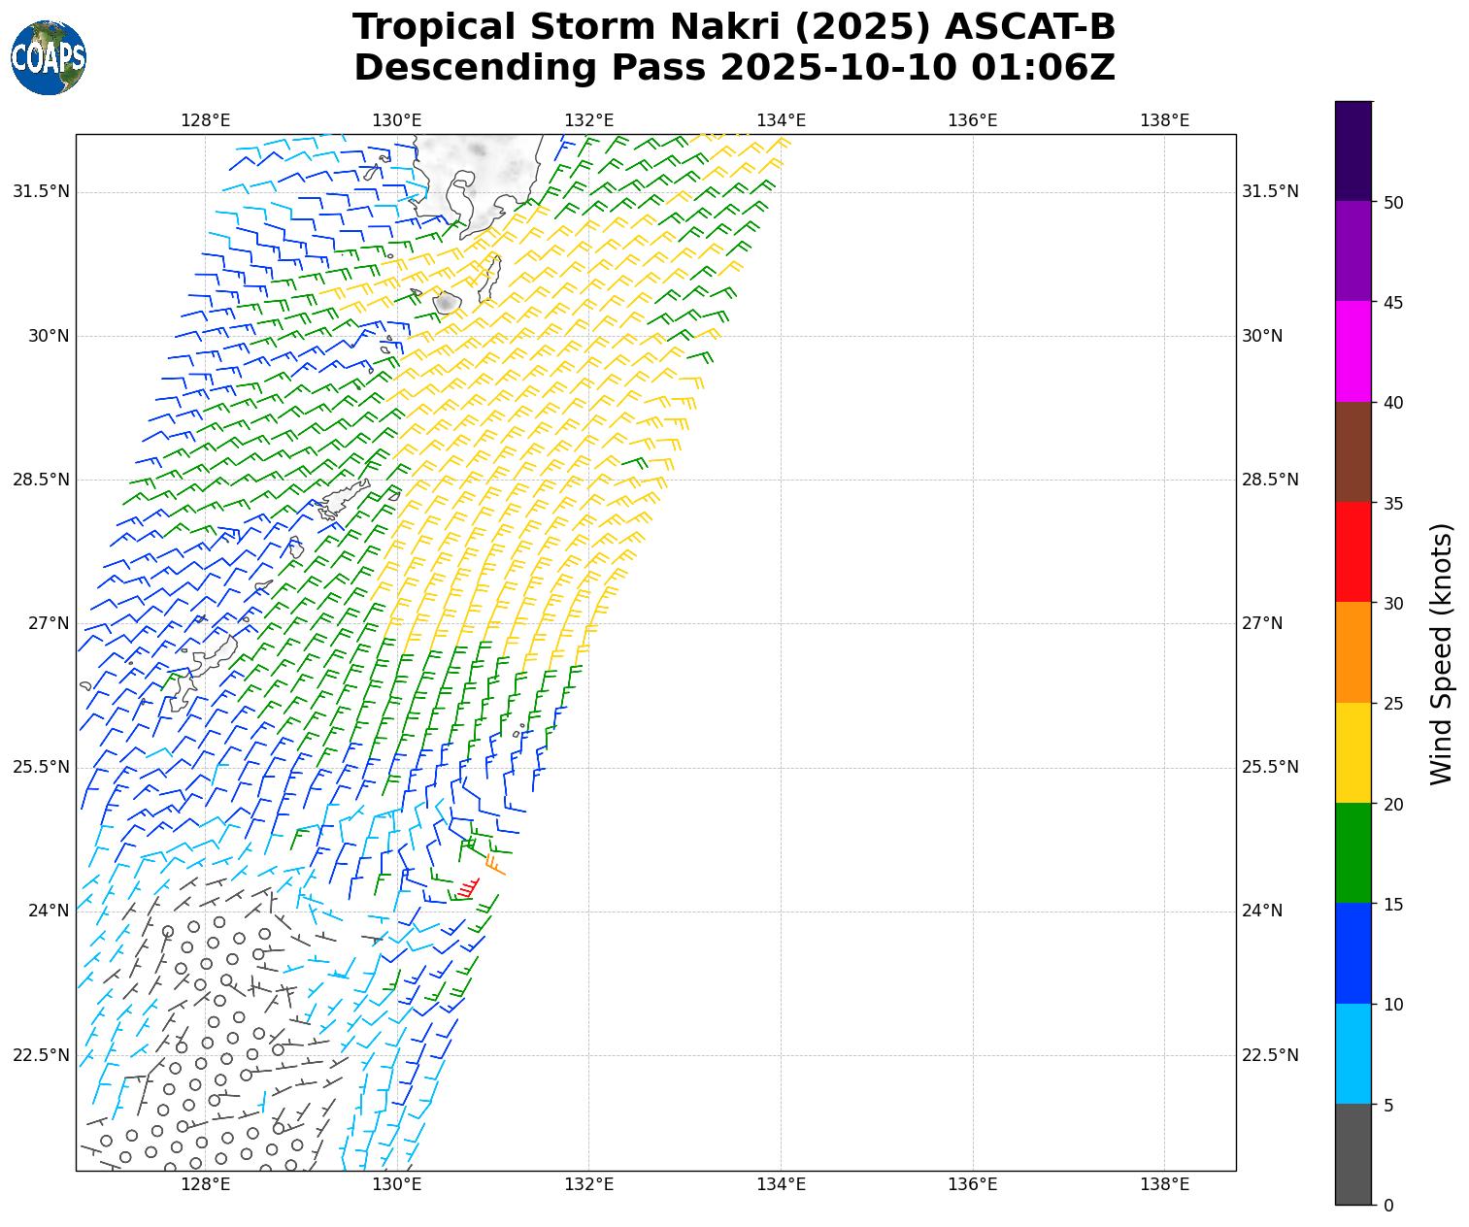
Task: Click the light cyan 5-10 knot colorbar segment
Action: click(x=1352, y=1053)
